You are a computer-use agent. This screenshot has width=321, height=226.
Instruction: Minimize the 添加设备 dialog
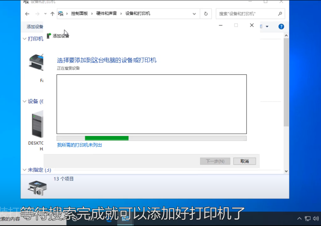(221, 25)
